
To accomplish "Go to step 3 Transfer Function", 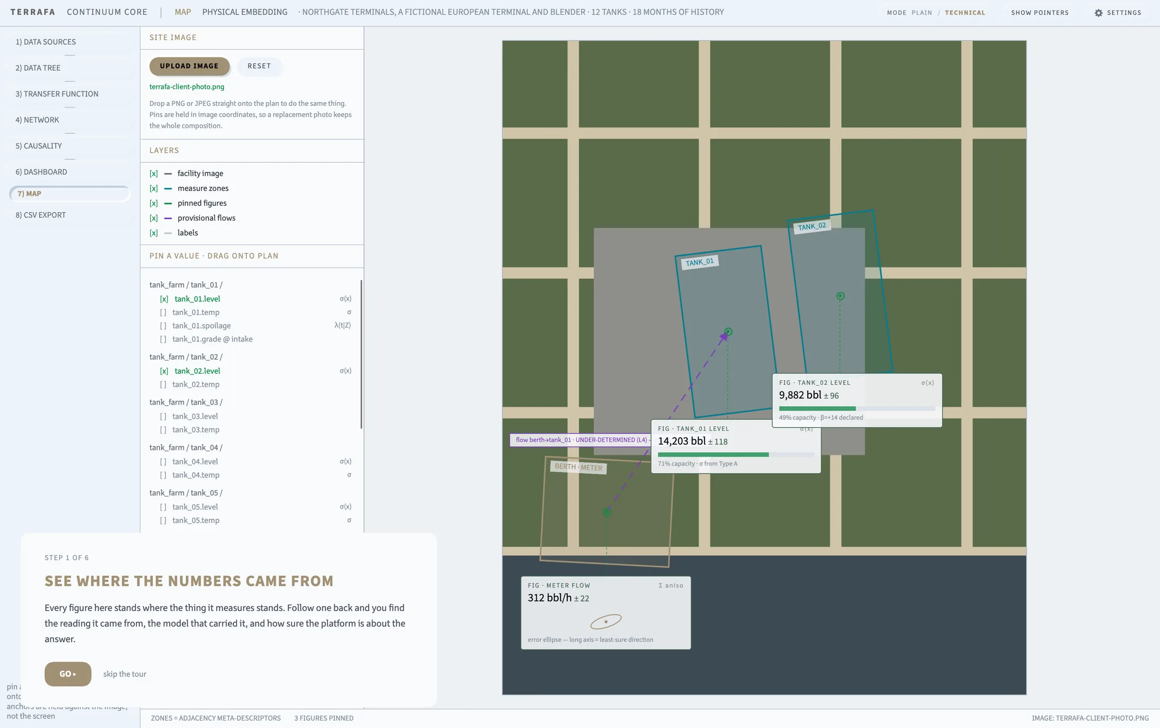I will pos(70,94).
